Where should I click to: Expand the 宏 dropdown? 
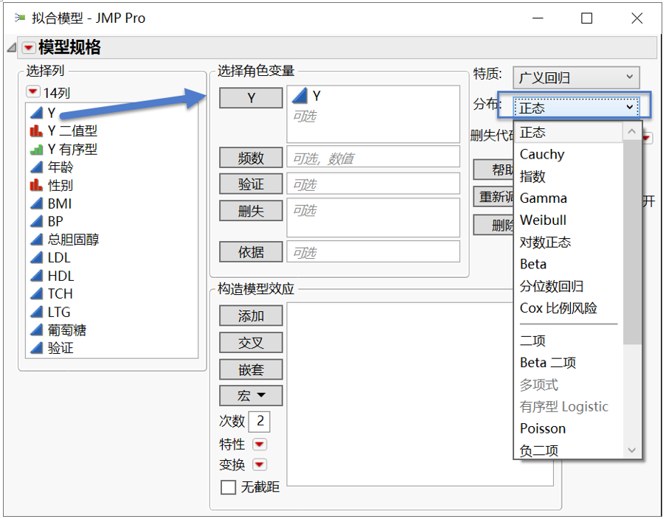point(251,396)
